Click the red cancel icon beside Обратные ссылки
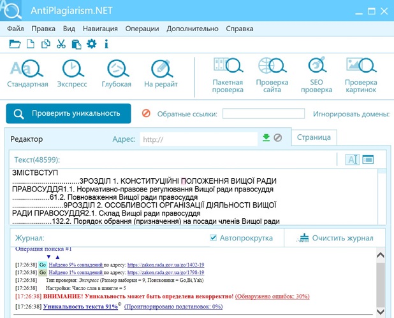 pos(146,113)
